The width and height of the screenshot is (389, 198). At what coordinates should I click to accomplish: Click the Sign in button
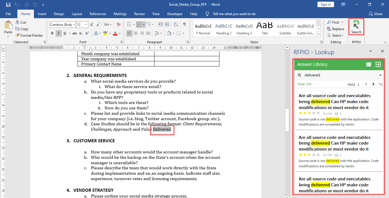coord(325,5)
